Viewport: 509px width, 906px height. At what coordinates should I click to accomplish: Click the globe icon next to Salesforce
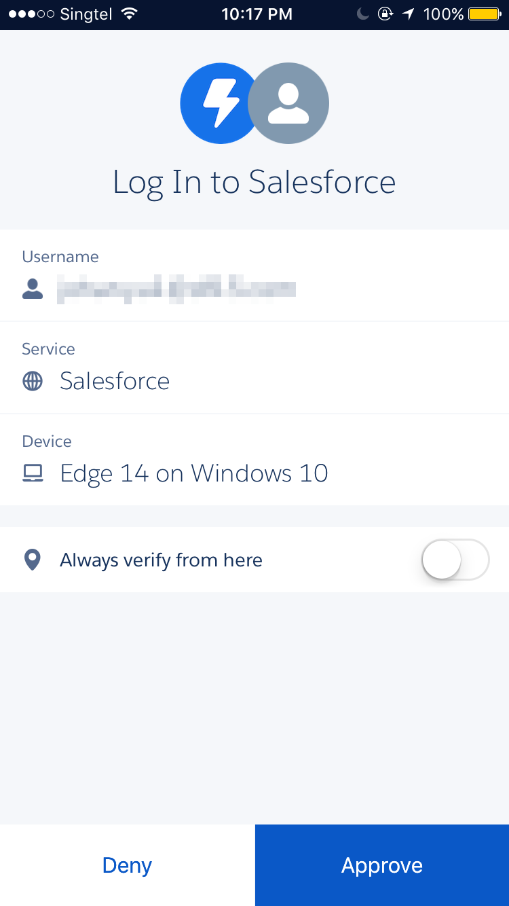[32, 381]
